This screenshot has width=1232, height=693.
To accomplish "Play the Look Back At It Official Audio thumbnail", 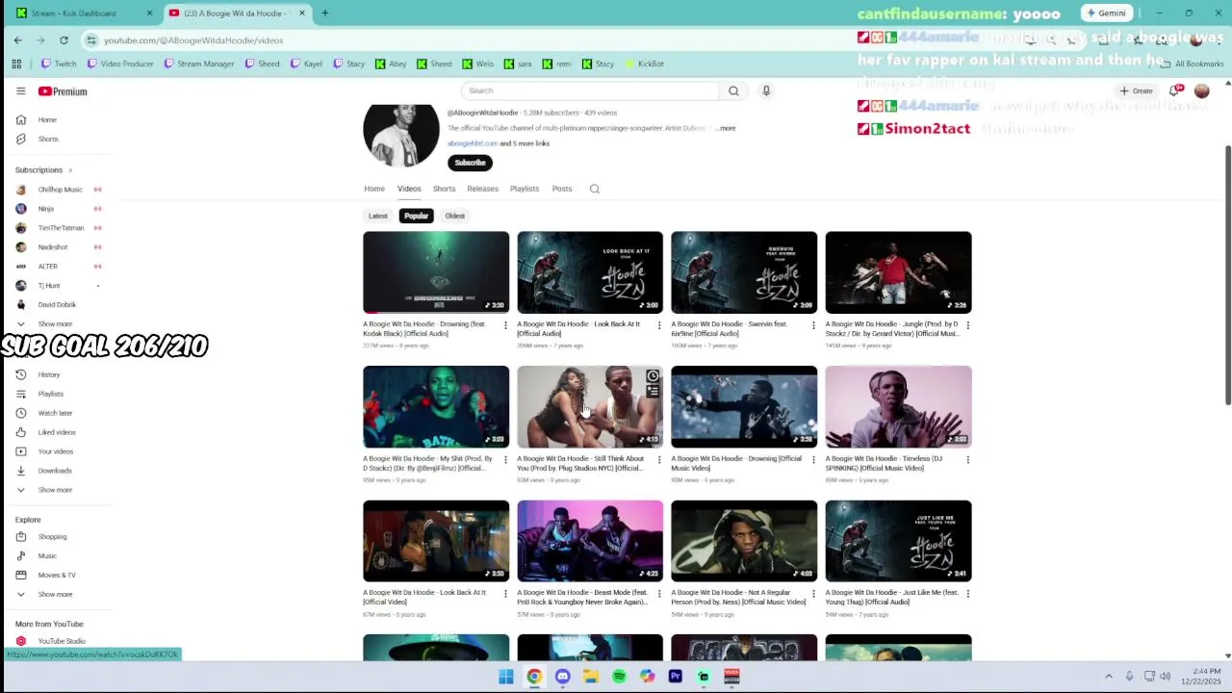I will coord(590,272).
